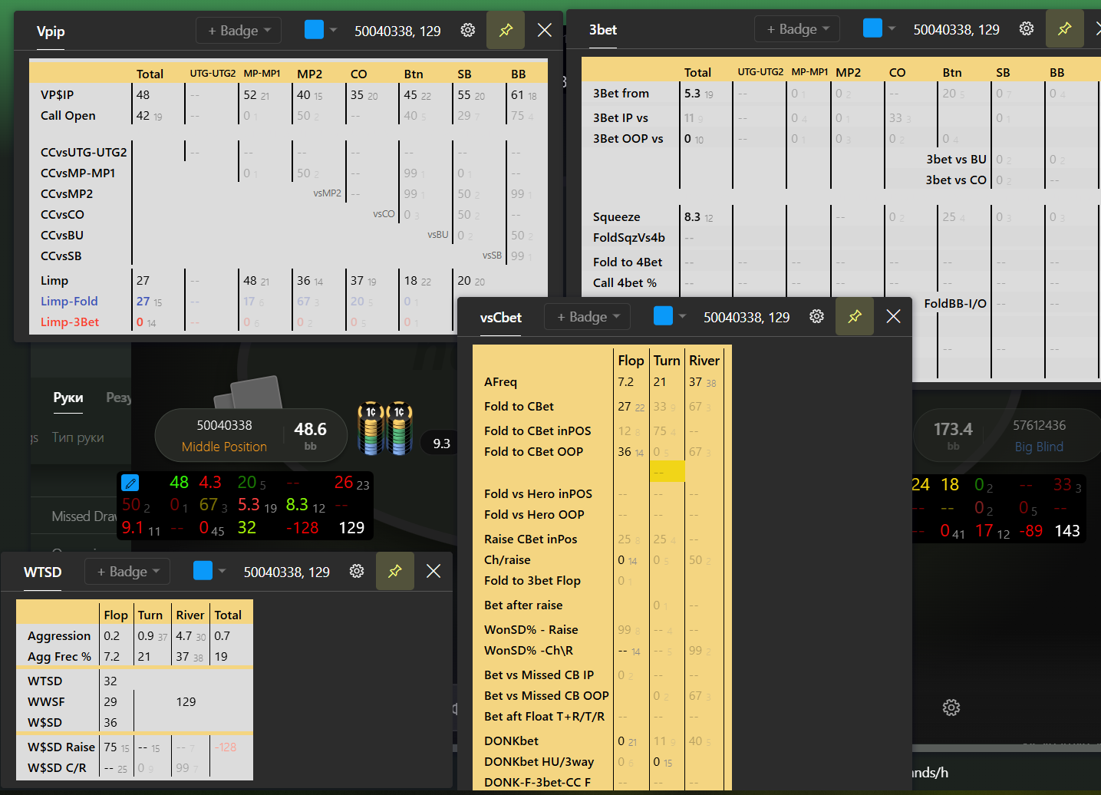The image size is (1101, 795).
Task: Click the Raise CBet inPos row label
Action: 530,539
